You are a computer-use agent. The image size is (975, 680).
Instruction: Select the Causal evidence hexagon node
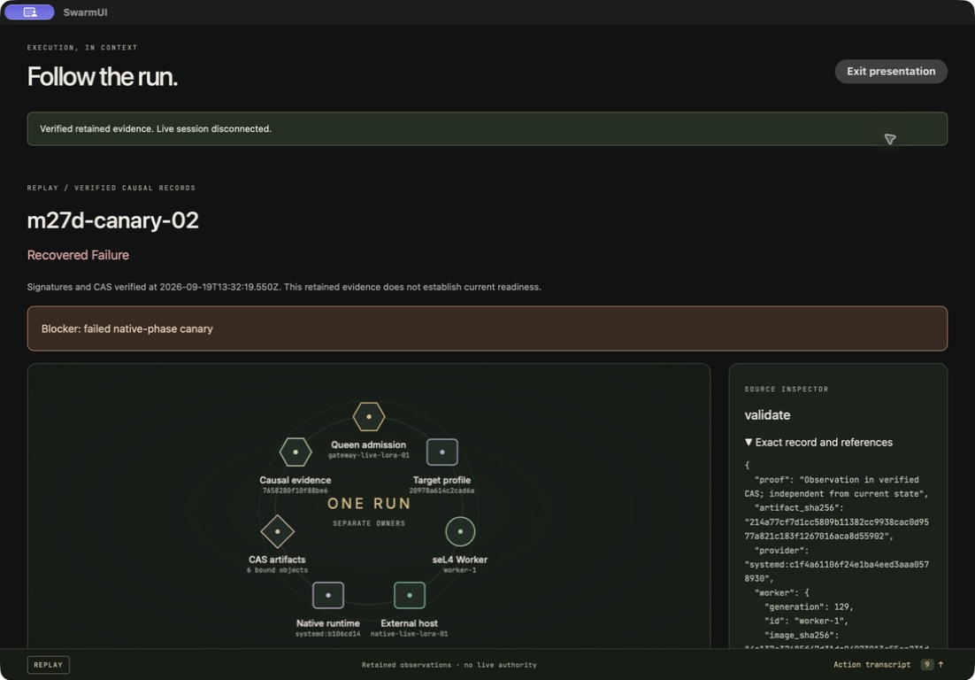296,452
